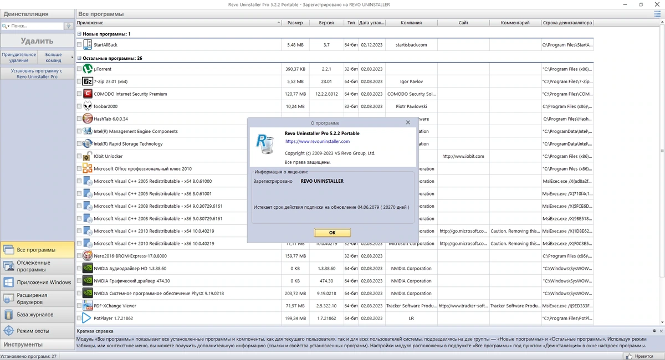Image resolution: width=665 pixels, height=360 pixels.
Task: Click the lamp icon beside search box
Action: [x=68, y=26]
